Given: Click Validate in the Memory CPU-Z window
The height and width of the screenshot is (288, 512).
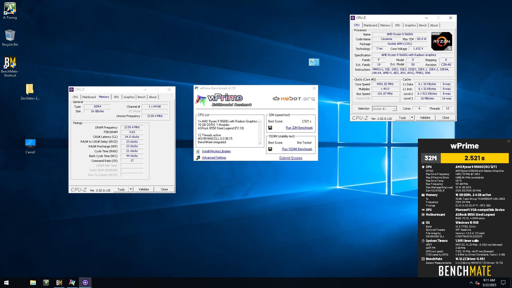Looking at the screenshot, I should [x=144, y=189].
